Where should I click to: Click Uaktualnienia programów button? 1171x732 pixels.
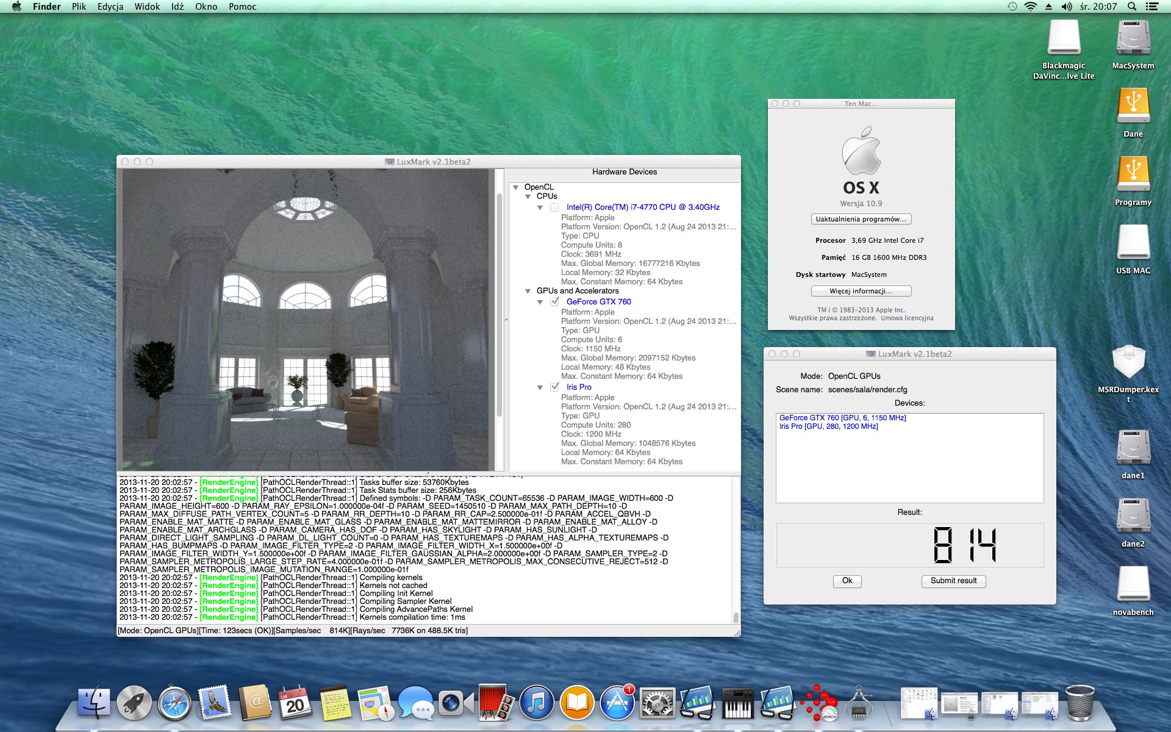coord(861,219)
